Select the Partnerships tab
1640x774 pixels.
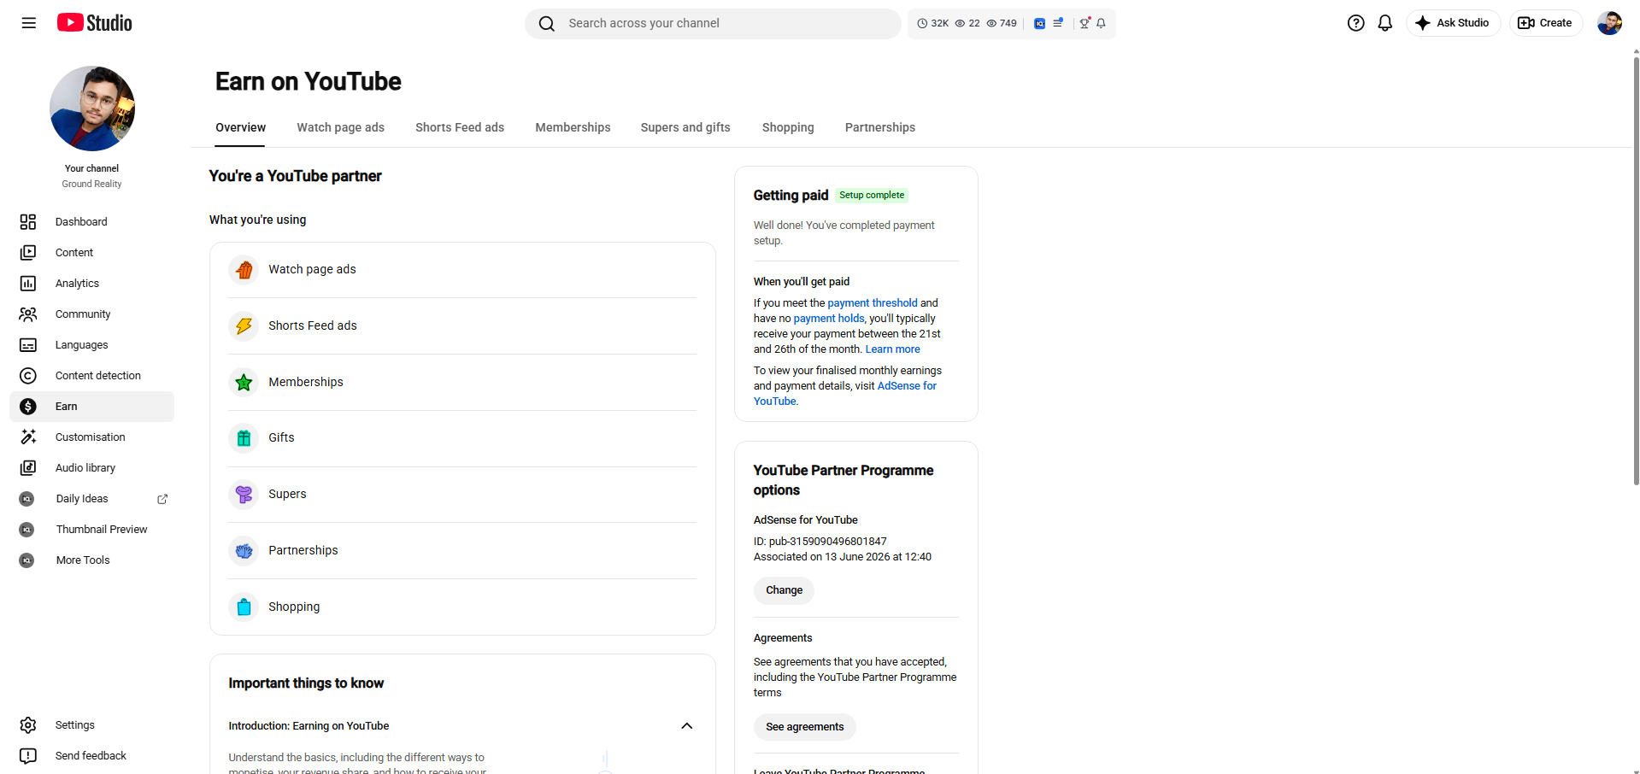tap(880, 127)
